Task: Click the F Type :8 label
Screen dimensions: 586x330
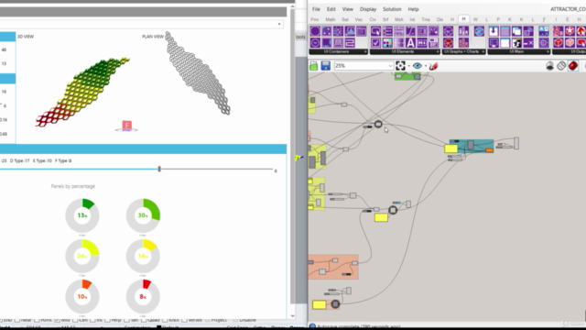Action: pyautogui.click(x=63, y=160)
